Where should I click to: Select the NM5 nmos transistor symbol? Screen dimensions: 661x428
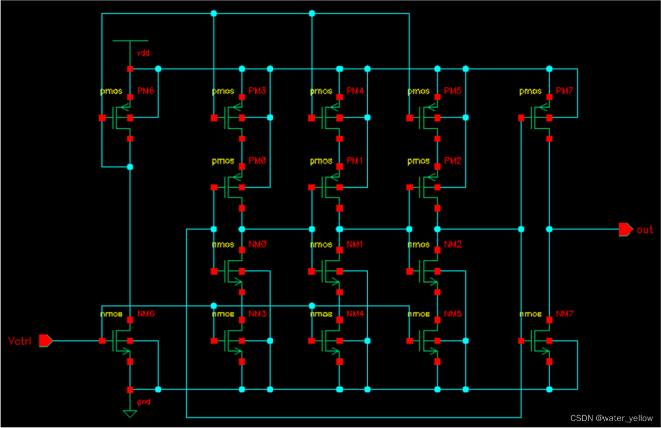pyautogui.click(x=426, y=341)
